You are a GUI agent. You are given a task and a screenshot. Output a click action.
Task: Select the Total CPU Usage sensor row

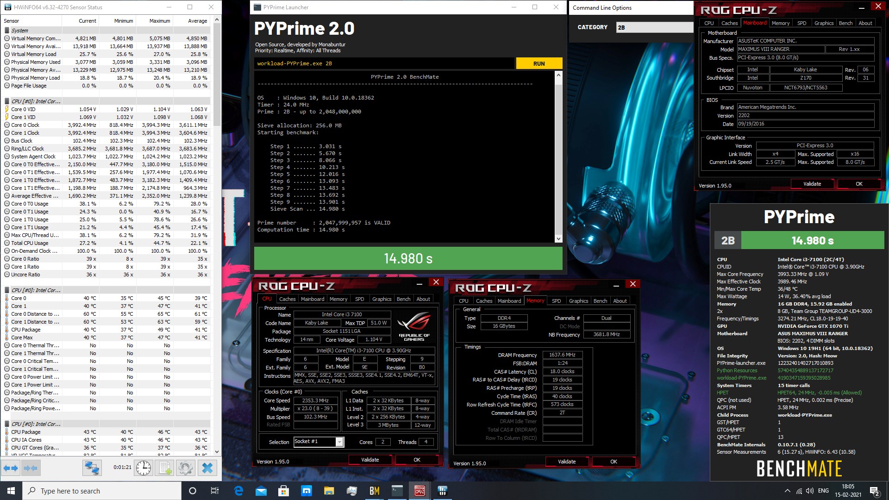coord(106,243)
